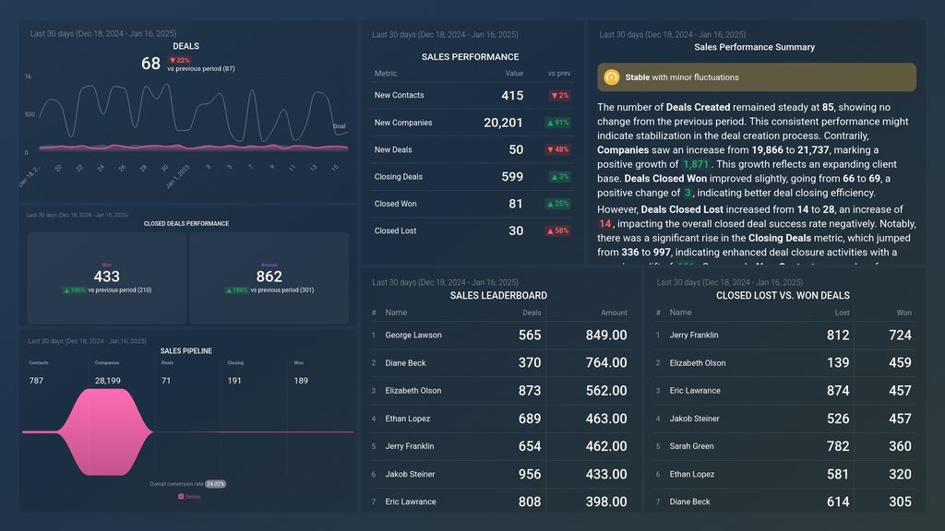Screen dimensions: 945x531
Task: Select Ethan Lopez in Closed Lost vs. Won
Action: 692,475
